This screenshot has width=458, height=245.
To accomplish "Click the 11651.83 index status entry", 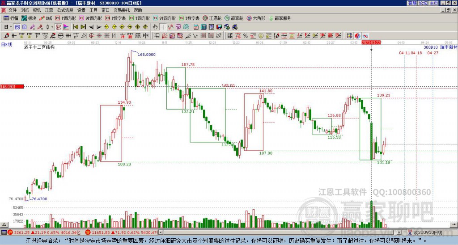I will (x=121, y=233).
